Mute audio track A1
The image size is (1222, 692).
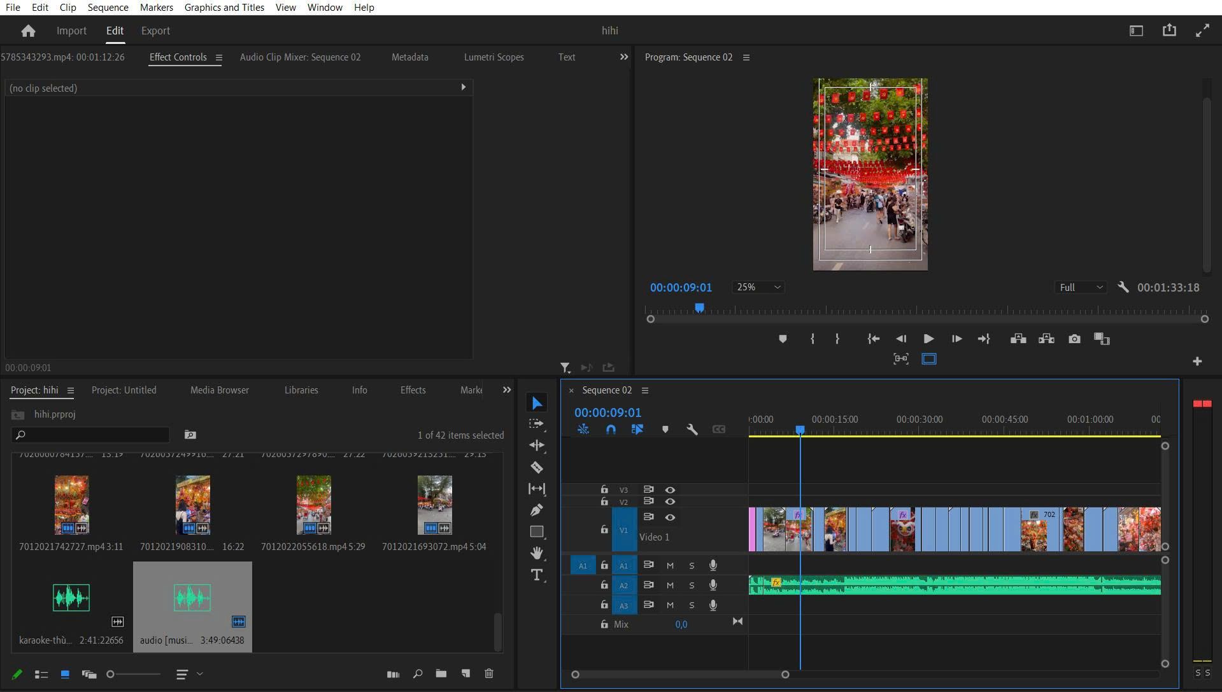tap(670, 565)
